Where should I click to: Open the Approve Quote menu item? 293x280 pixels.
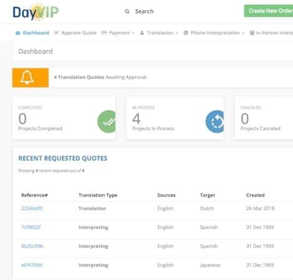click(x=75, y=33)
